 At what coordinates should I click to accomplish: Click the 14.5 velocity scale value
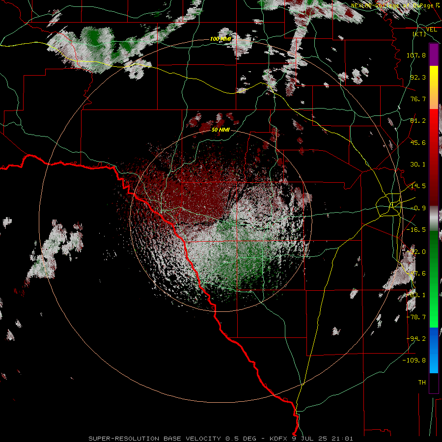click(418, 186)
